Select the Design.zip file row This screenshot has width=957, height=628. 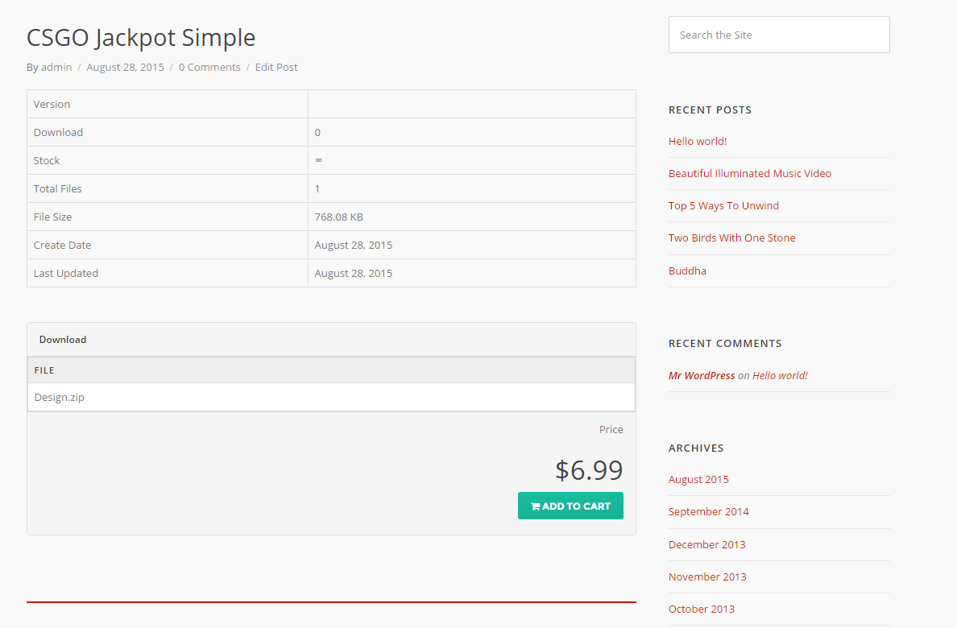click(331, 397)
